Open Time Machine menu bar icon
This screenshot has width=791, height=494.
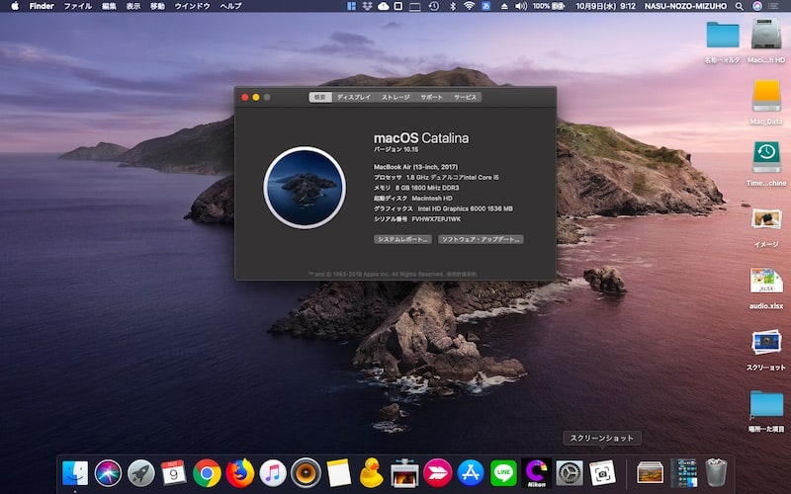click(434, 6)
